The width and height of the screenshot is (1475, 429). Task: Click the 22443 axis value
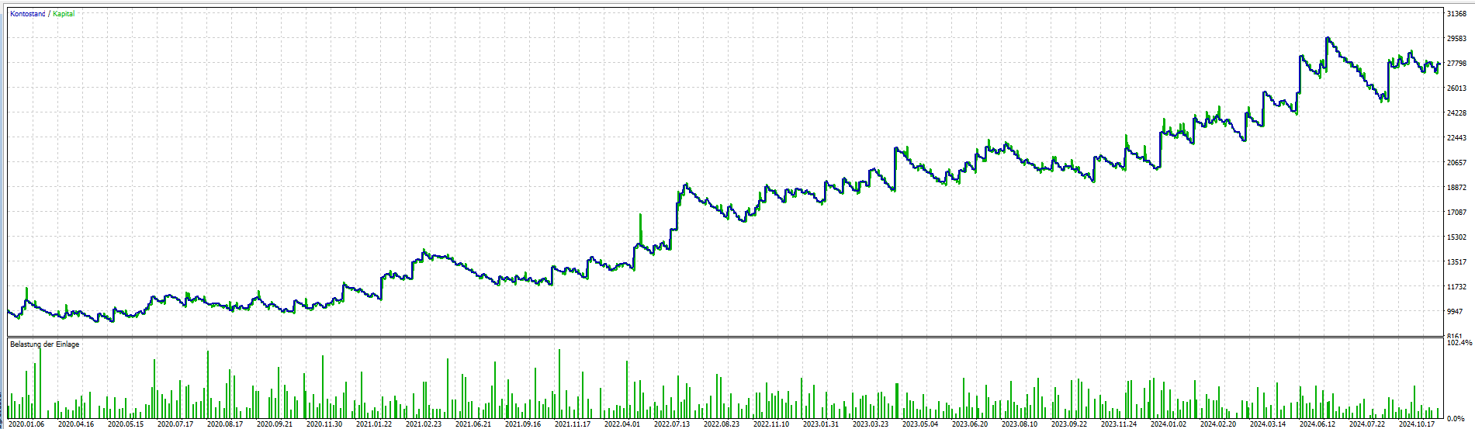1456,137
